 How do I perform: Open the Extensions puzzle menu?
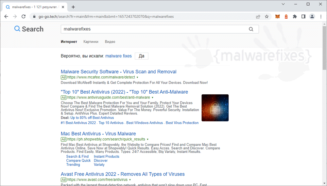point(295,17)
